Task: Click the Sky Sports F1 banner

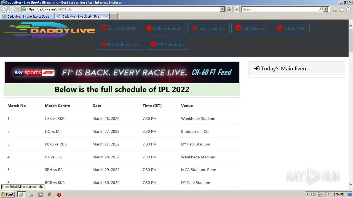Action: [x=122, y=72]
